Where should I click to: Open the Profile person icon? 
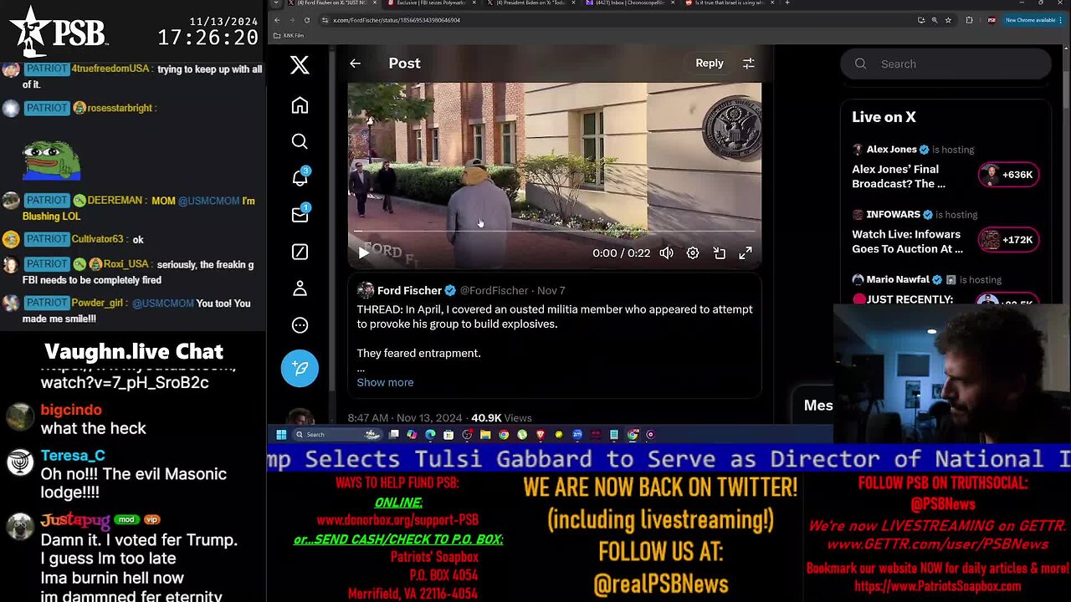point(300,288)
